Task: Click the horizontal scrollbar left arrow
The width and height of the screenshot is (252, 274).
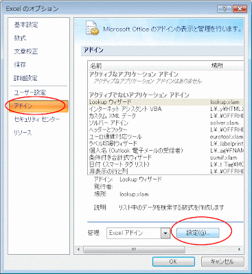Action: (79, 249)
